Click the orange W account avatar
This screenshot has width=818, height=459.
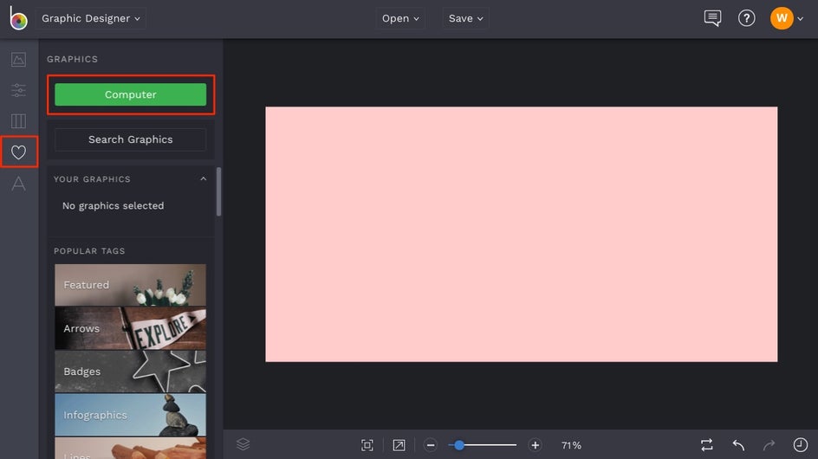tap(782, 18)
